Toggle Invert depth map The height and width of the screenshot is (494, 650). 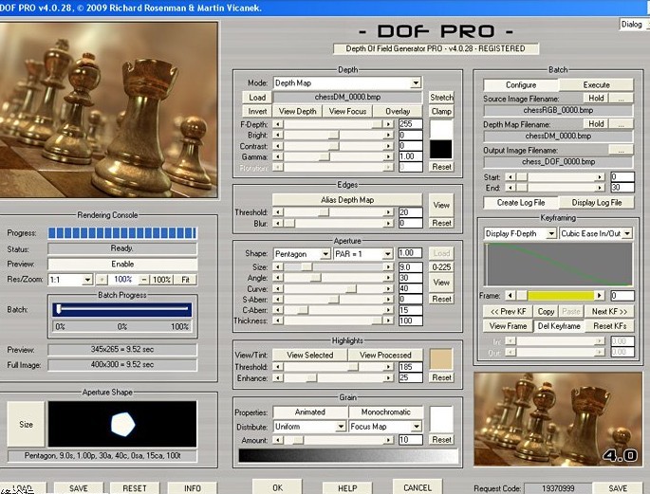click(257, 111)
